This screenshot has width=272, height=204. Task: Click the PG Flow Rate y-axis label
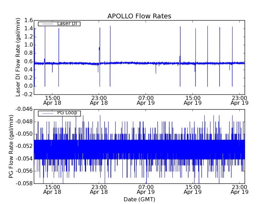(x=12, y=146)
